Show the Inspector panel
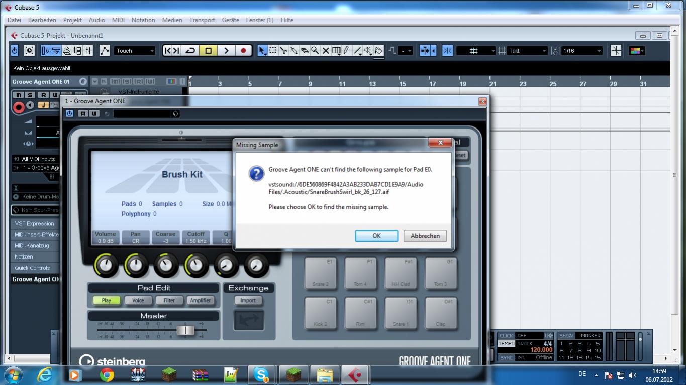Viewport: 686px width, 385px height. 46,51
